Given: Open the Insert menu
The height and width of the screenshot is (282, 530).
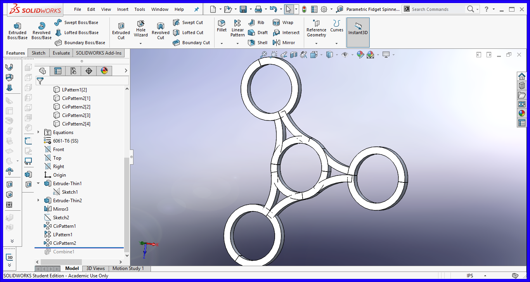Looking at the screenshot, I should coord(123,9).
